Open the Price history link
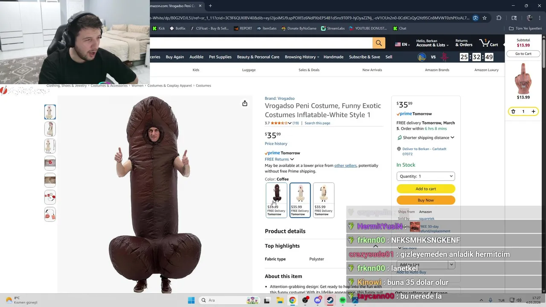This screenshot has width=546, height=307. pos(276,144)
